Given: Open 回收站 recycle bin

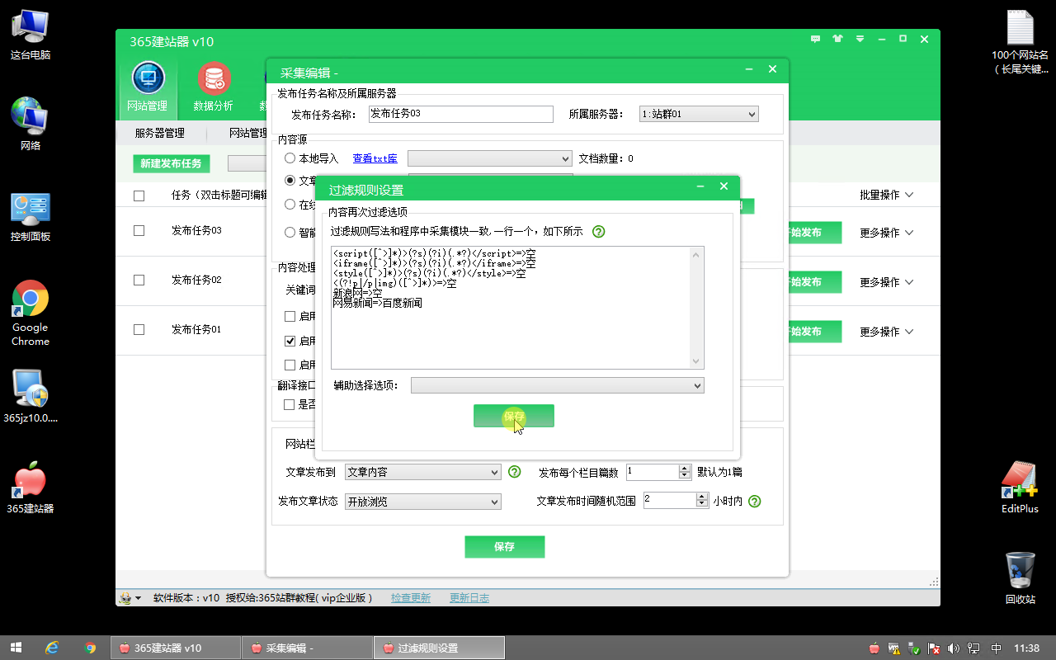Looking at the screenshot, I should point(1020,578).
